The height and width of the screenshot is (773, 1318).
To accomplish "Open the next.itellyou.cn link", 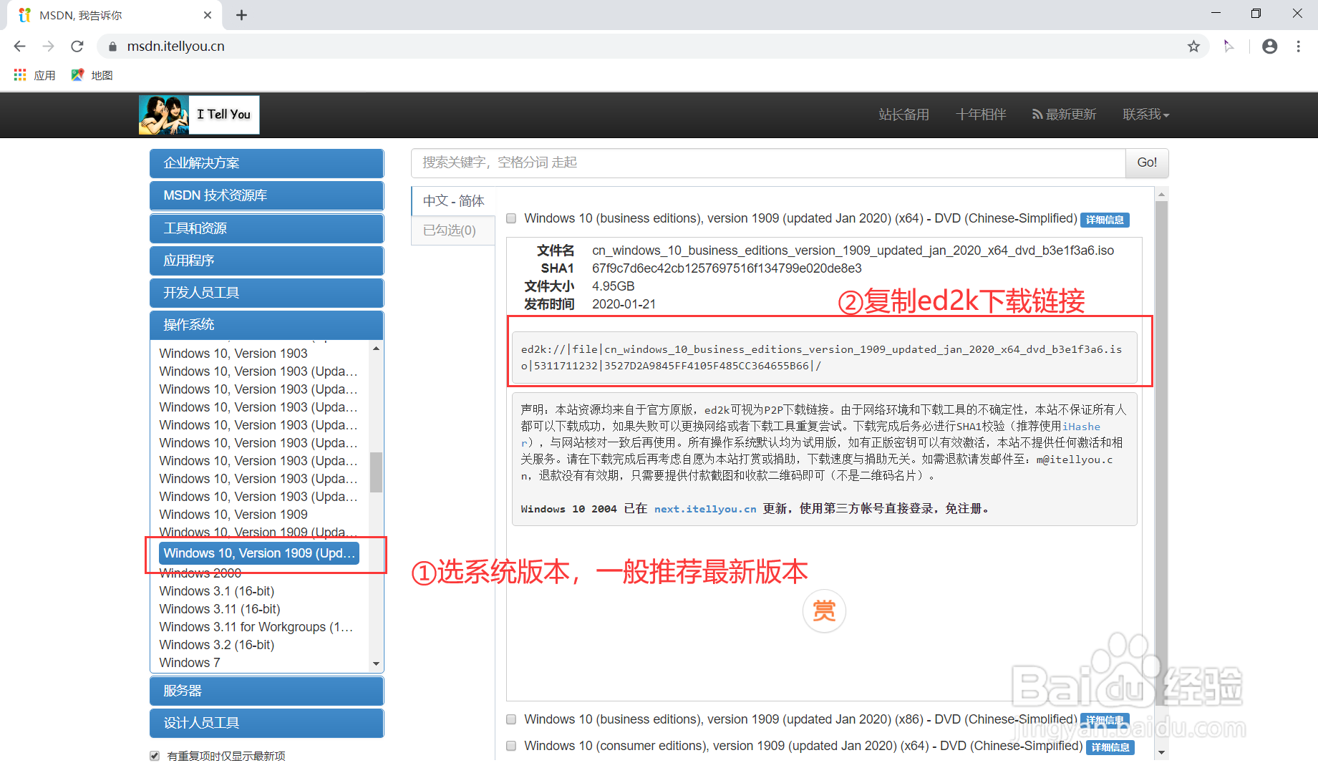I will pyautogui.click(x=705, y=509).
